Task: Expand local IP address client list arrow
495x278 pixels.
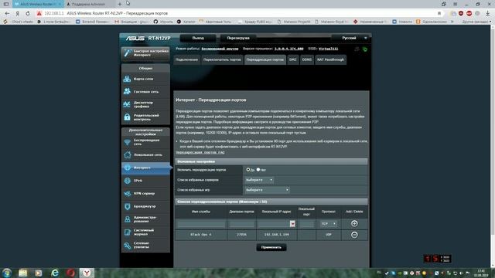Action: [x=292, y=224]
